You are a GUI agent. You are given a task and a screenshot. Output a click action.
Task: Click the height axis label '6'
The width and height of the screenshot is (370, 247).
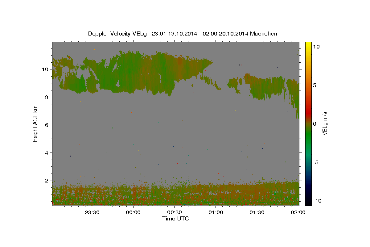point(47,125)
